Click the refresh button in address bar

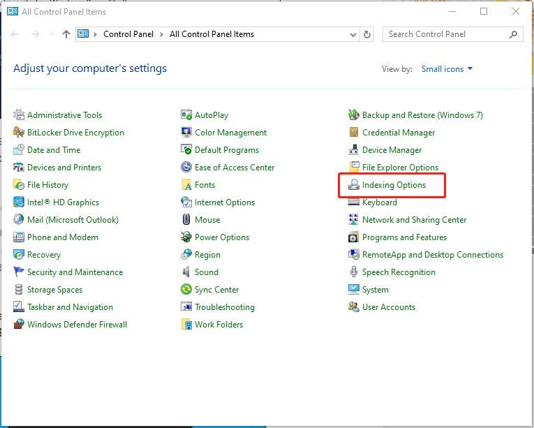point(368,34)
